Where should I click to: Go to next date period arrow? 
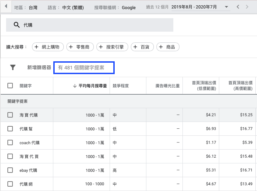[x=248, y=7]
